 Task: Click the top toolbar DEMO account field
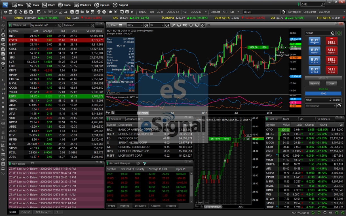[262, 12]
